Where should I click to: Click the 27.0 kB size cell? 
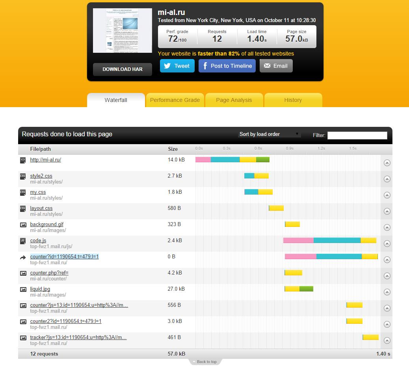coord(176,289)
